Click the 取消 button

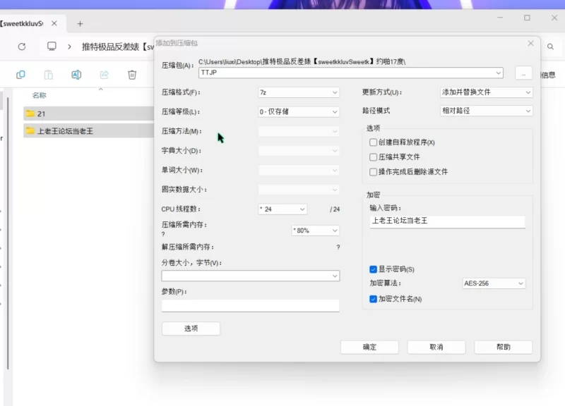[436, 347]
